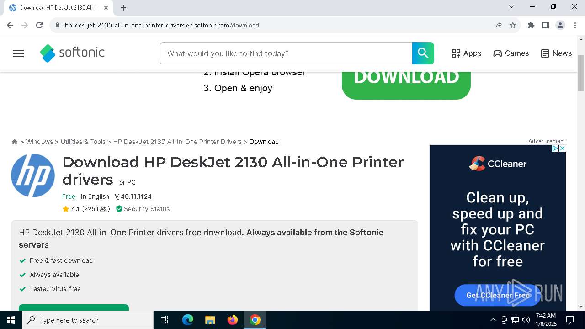This screenshot has height=329, width=585.
Task: Open File Explorer from taskbar
Action: pos(210,320)
